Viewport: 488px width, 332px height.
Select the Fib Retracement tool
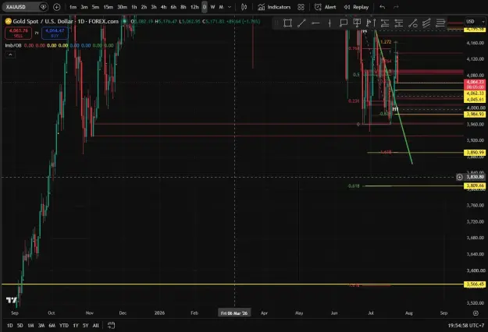440,23
